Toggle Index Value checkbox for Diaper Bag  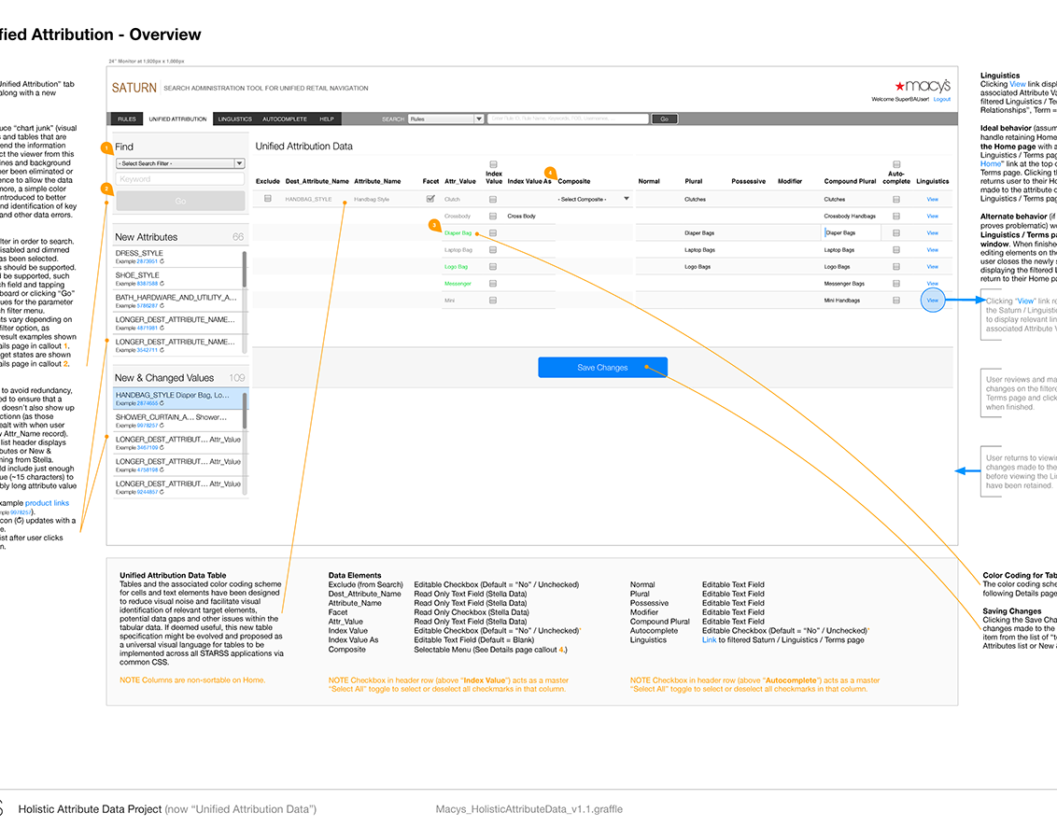tap(493, 233)
